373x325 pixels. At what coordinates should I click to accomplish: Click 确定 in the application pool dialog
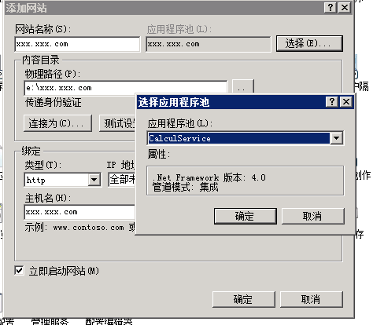coord(246,216)
